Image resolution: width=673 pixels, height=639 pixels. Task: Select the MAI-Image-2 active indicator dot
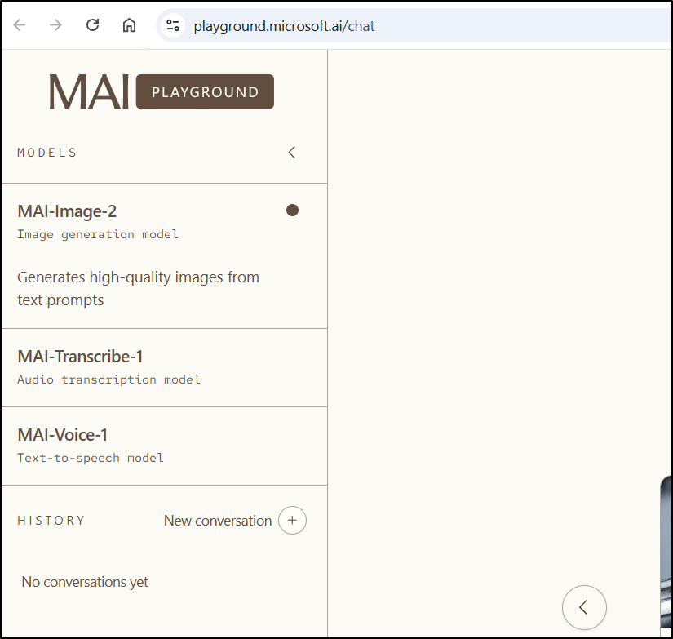tap(292, 211)
